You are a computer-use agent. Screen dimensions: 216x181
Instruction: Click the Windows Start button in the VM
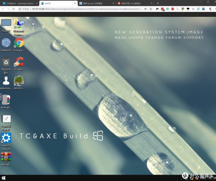pos(3,178)
